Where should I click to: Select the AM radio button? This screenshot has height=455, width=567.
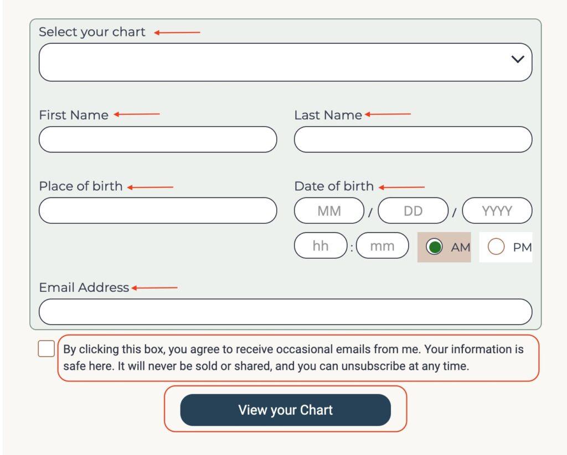435,247
